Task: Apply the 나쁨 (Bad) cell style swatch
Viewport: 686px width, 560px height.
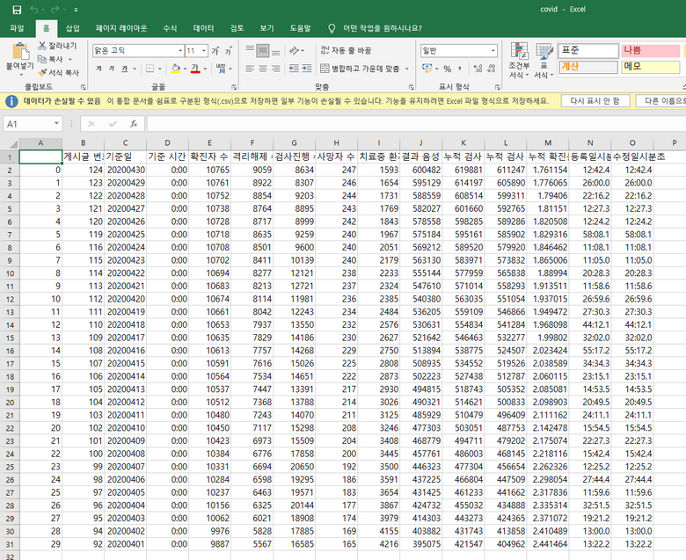Action: click(x=649, y=51)
